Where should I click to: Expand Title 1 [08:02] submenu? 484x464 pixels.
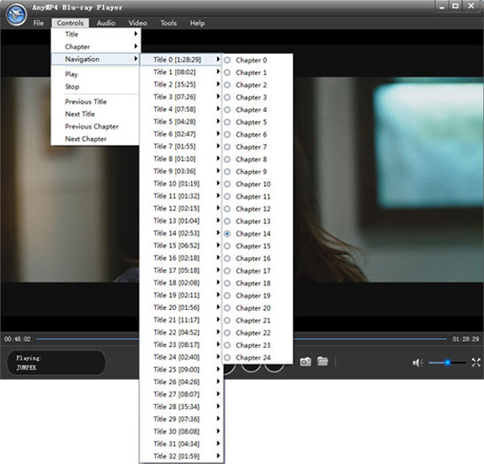(x=182, y=72)
